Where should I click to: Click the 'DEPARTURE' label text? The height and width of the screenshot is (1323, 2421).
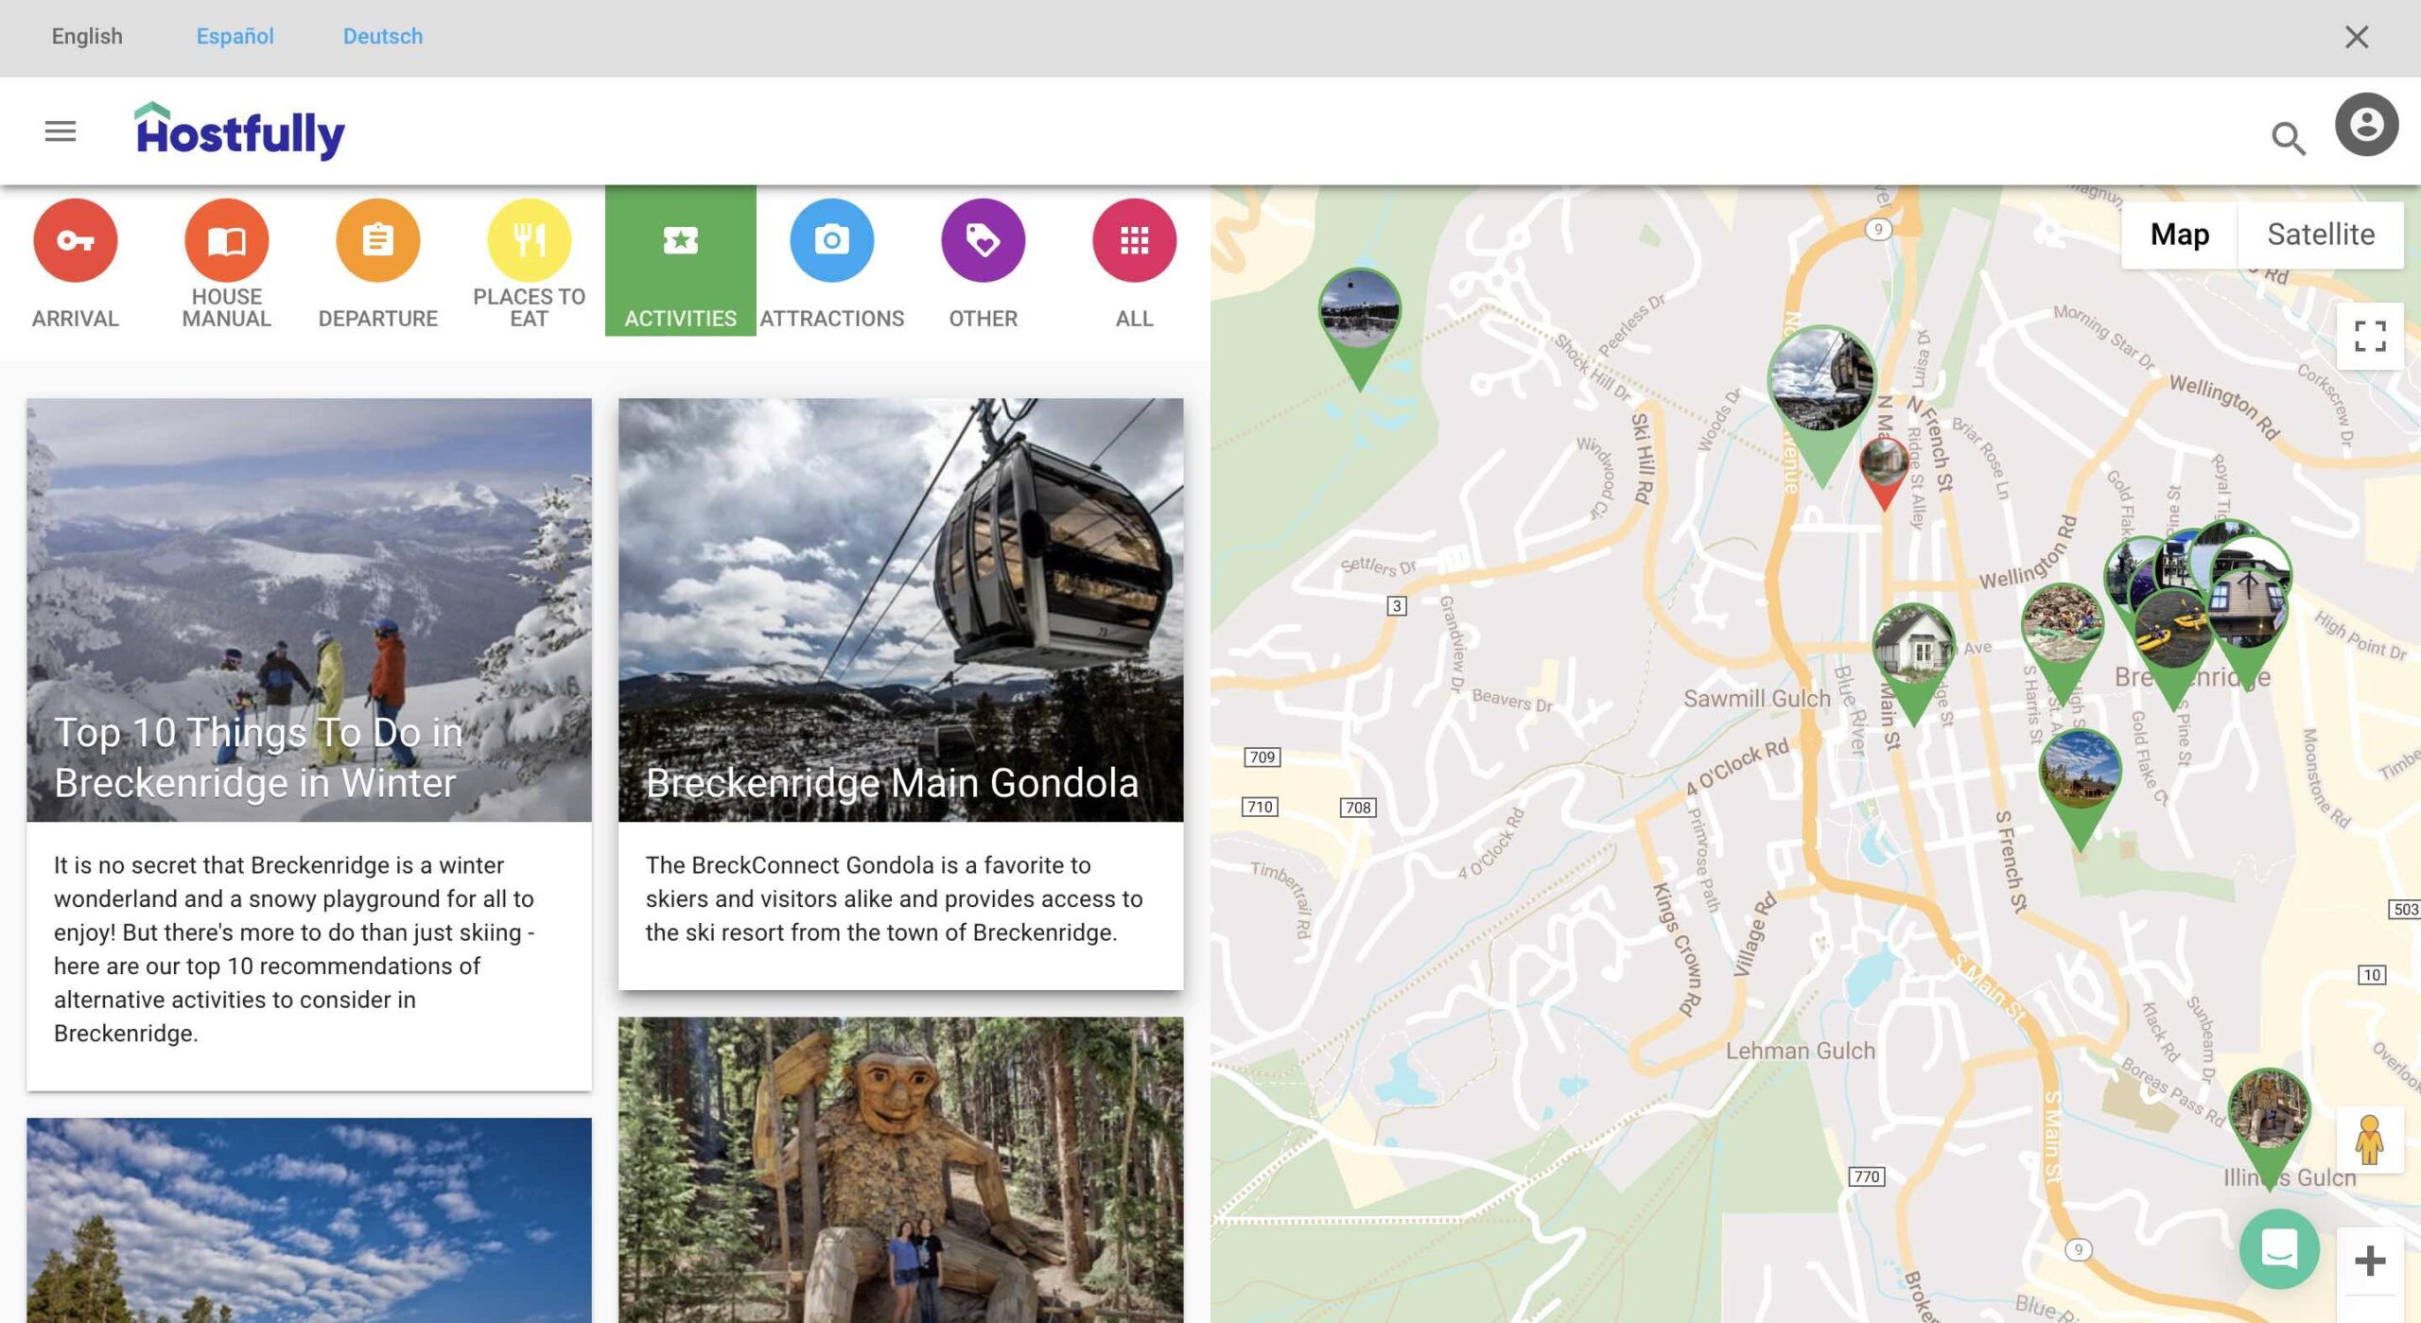click(x=378, y=319)
